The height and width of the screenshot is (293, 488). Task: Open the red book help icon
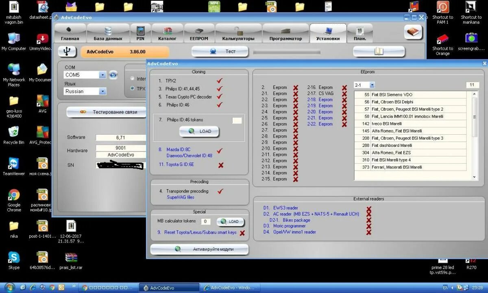[x=413, y=32]
